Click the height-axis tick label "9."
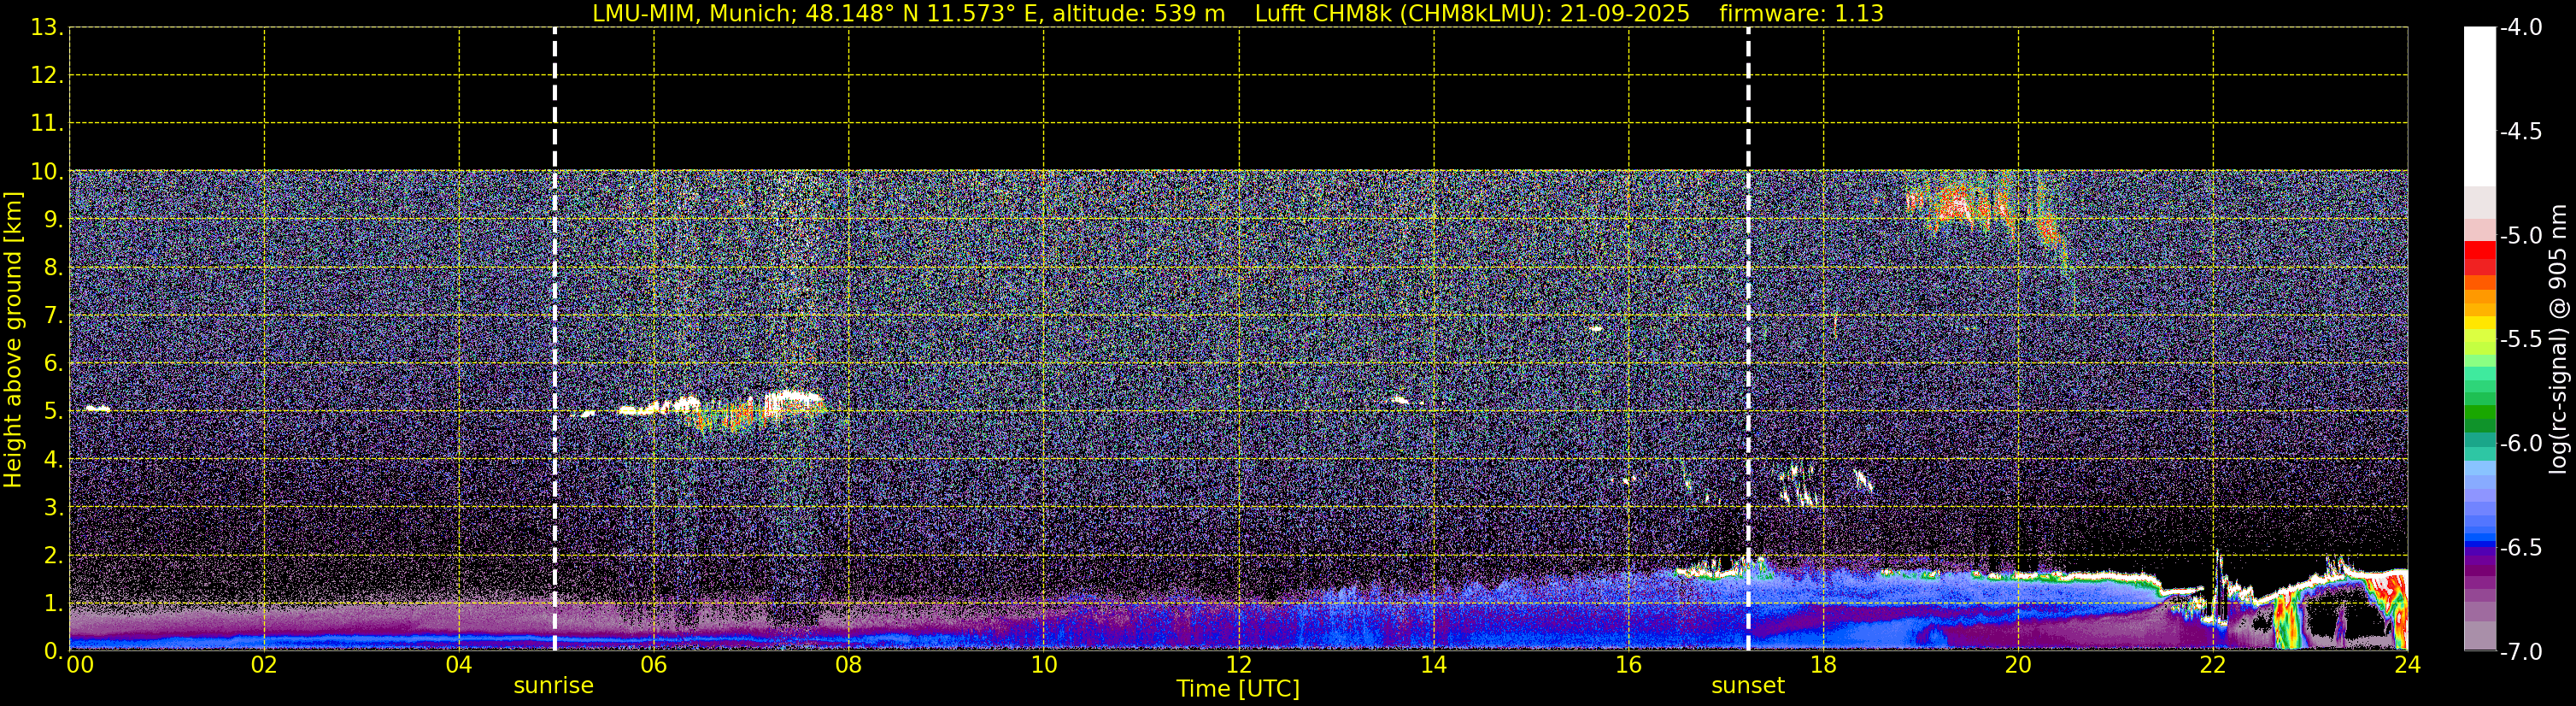The width and height of the screenshot is (2576, 706). [53, 220]
